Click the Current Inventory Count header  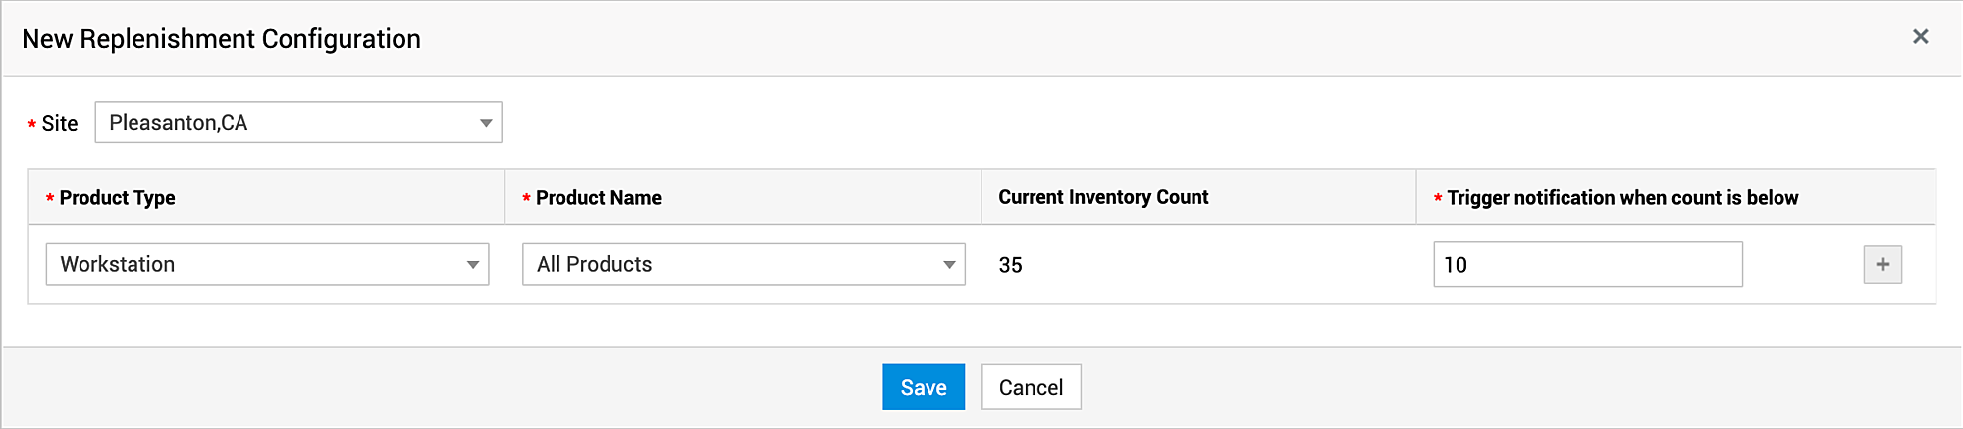click(x=1103, y=197)
